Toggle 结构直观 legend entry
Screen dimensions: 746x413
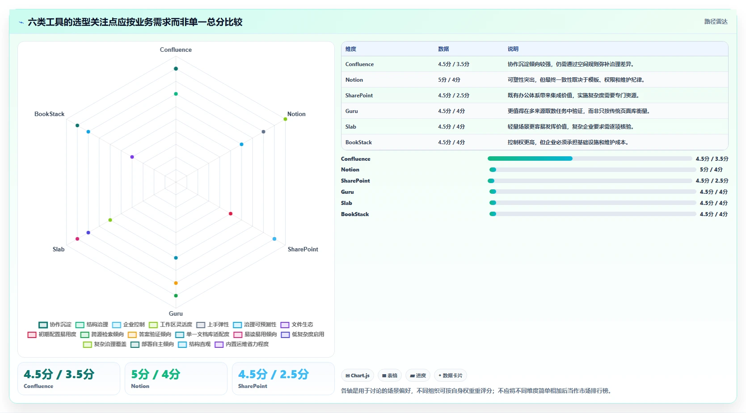(194, 344)
